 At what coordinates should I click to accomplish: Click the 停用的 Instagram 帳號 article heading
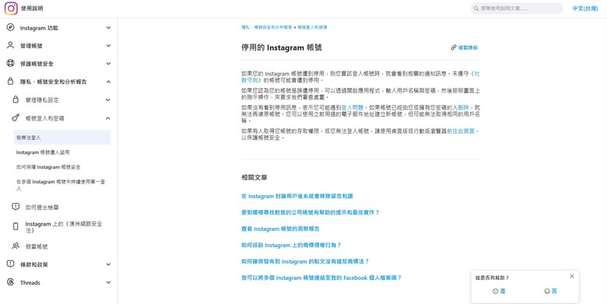282,47
